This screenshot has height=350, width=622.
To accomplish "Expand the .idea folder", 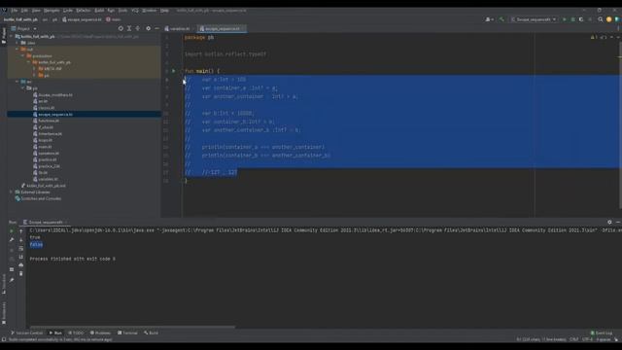I will pyautogui.click(x=17, y=43).
